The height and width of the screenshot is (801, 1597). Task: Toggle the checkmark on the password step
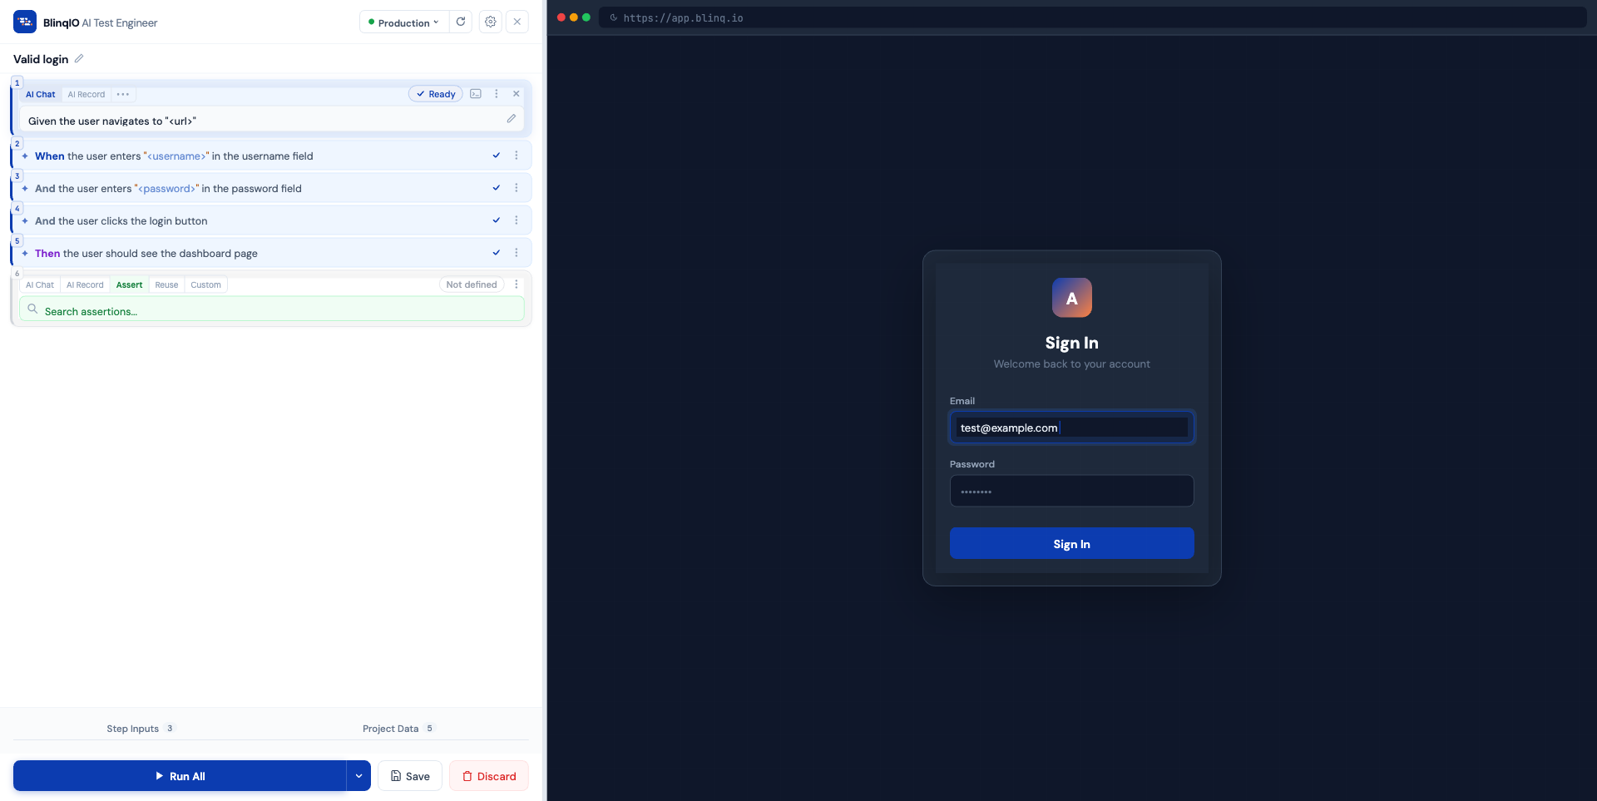click(496, 188)
